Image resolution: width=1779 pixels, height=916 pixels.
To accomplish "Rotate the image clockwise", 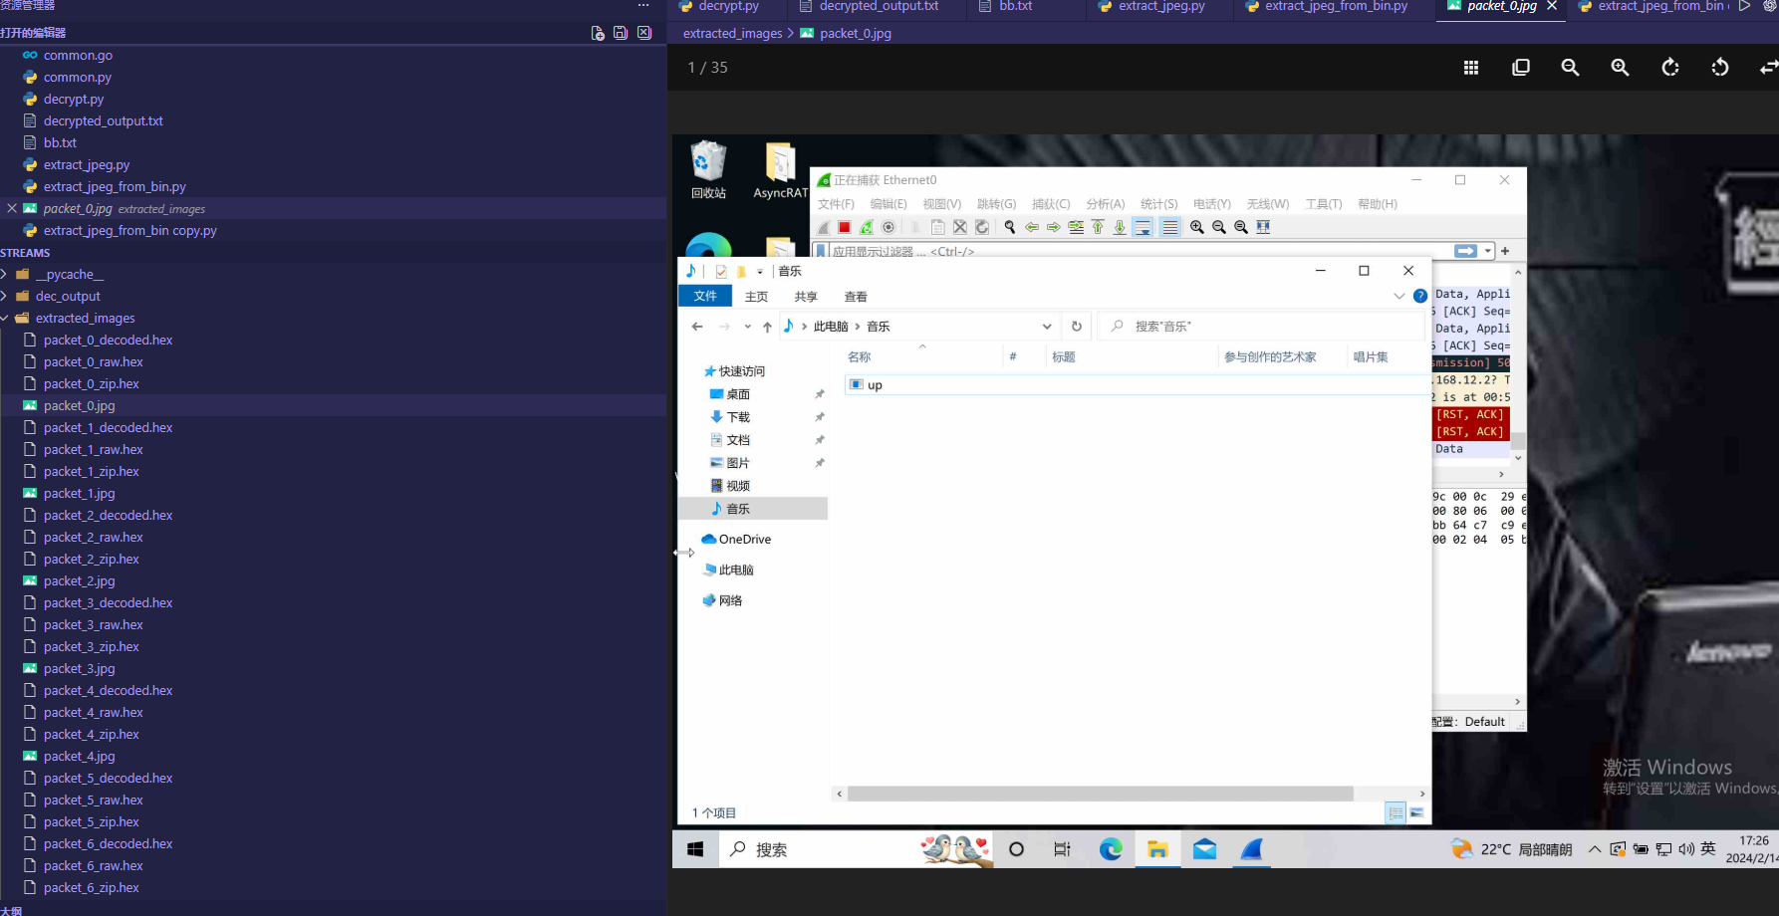I will (x=1670, y=68).
